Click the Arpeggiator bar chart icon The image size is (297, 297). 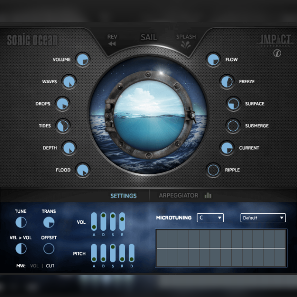click(x=208, y=196)
